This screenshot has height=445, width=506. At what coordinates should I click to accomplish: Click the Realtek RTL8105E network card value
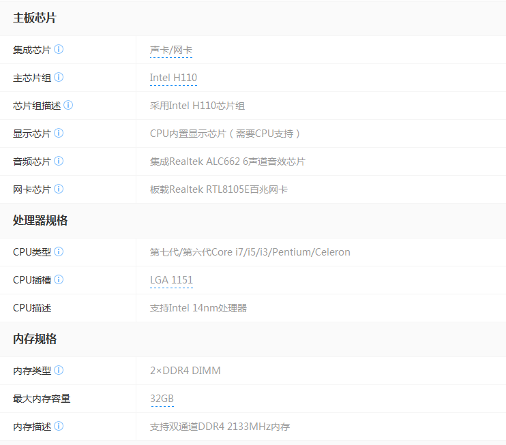tap(218, 189)
